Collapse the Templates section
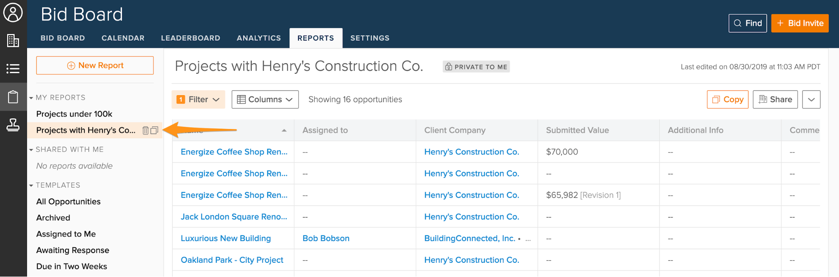839x277 pixels. coord(31,185)
